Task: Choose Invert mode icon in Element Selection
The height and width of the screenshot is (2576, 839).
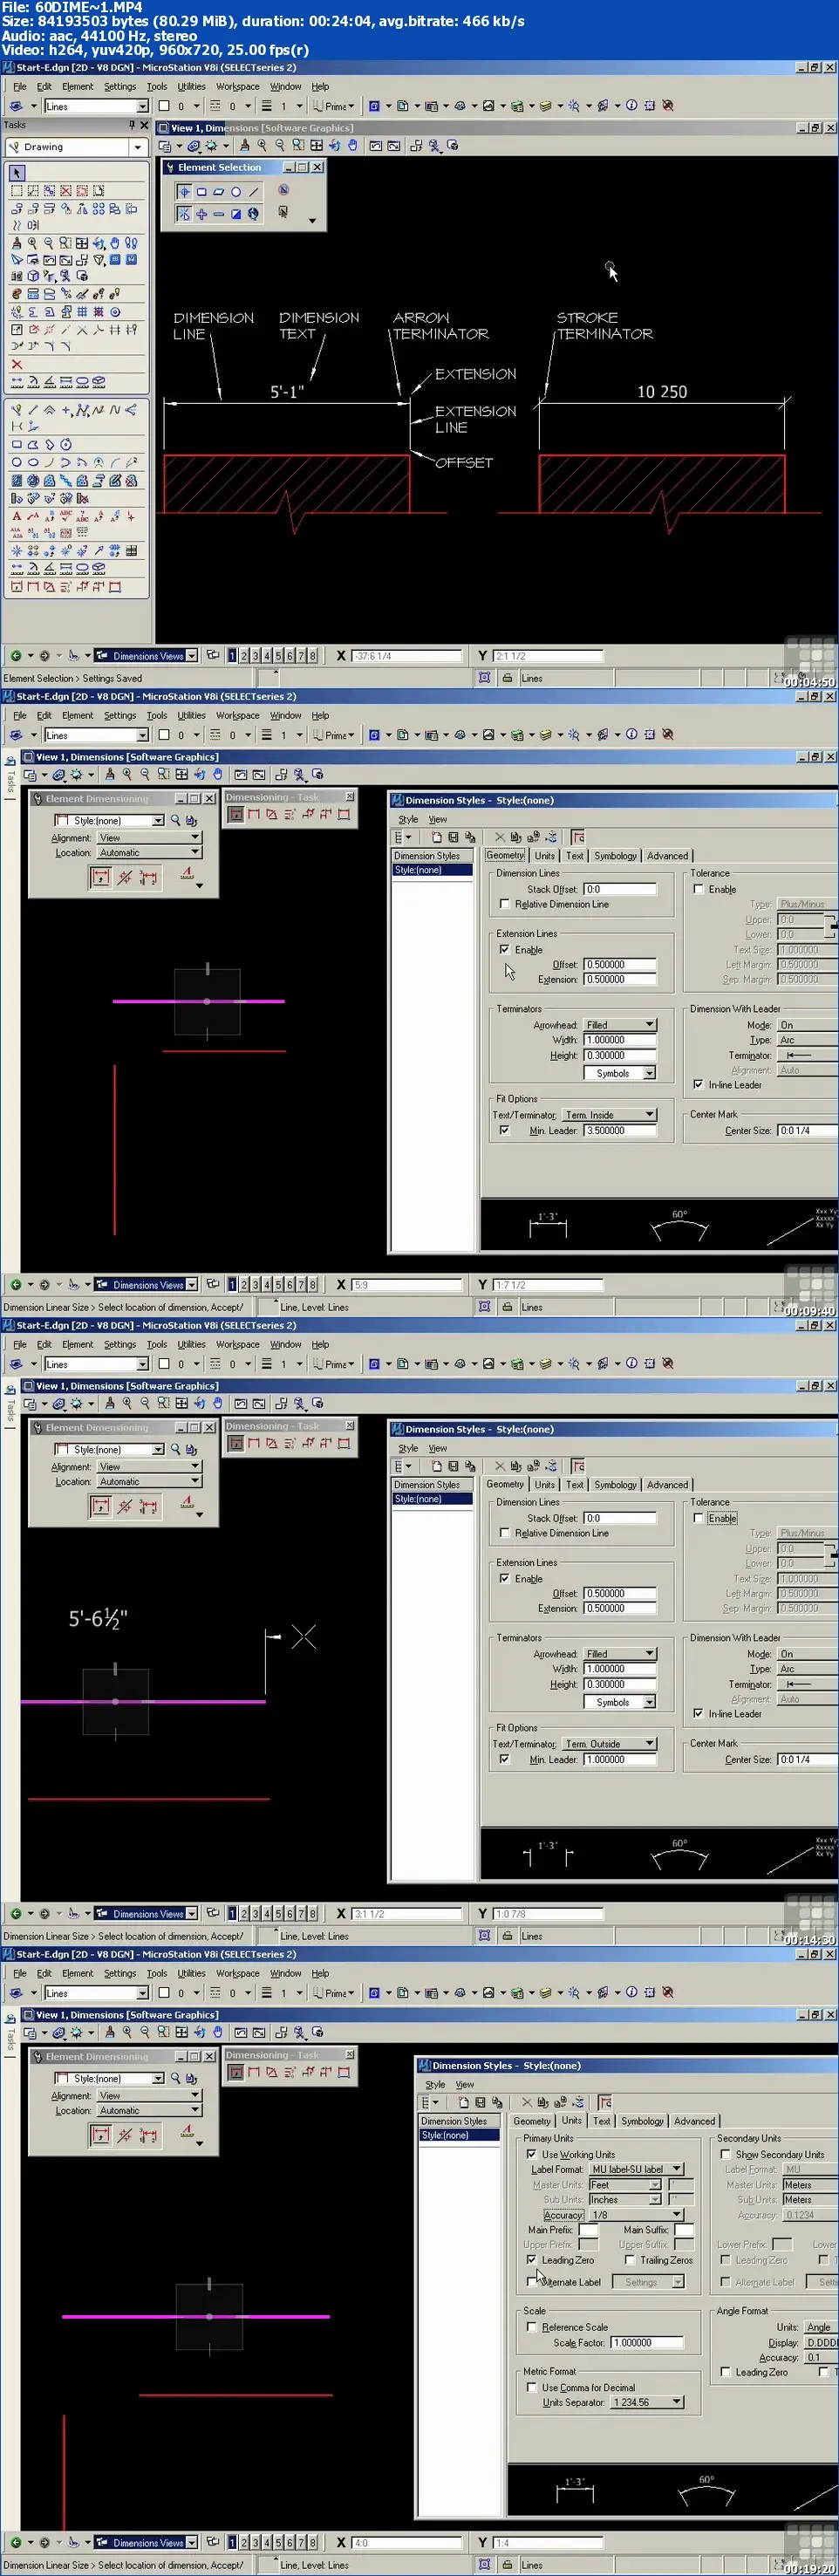Action: pos(236,213)
